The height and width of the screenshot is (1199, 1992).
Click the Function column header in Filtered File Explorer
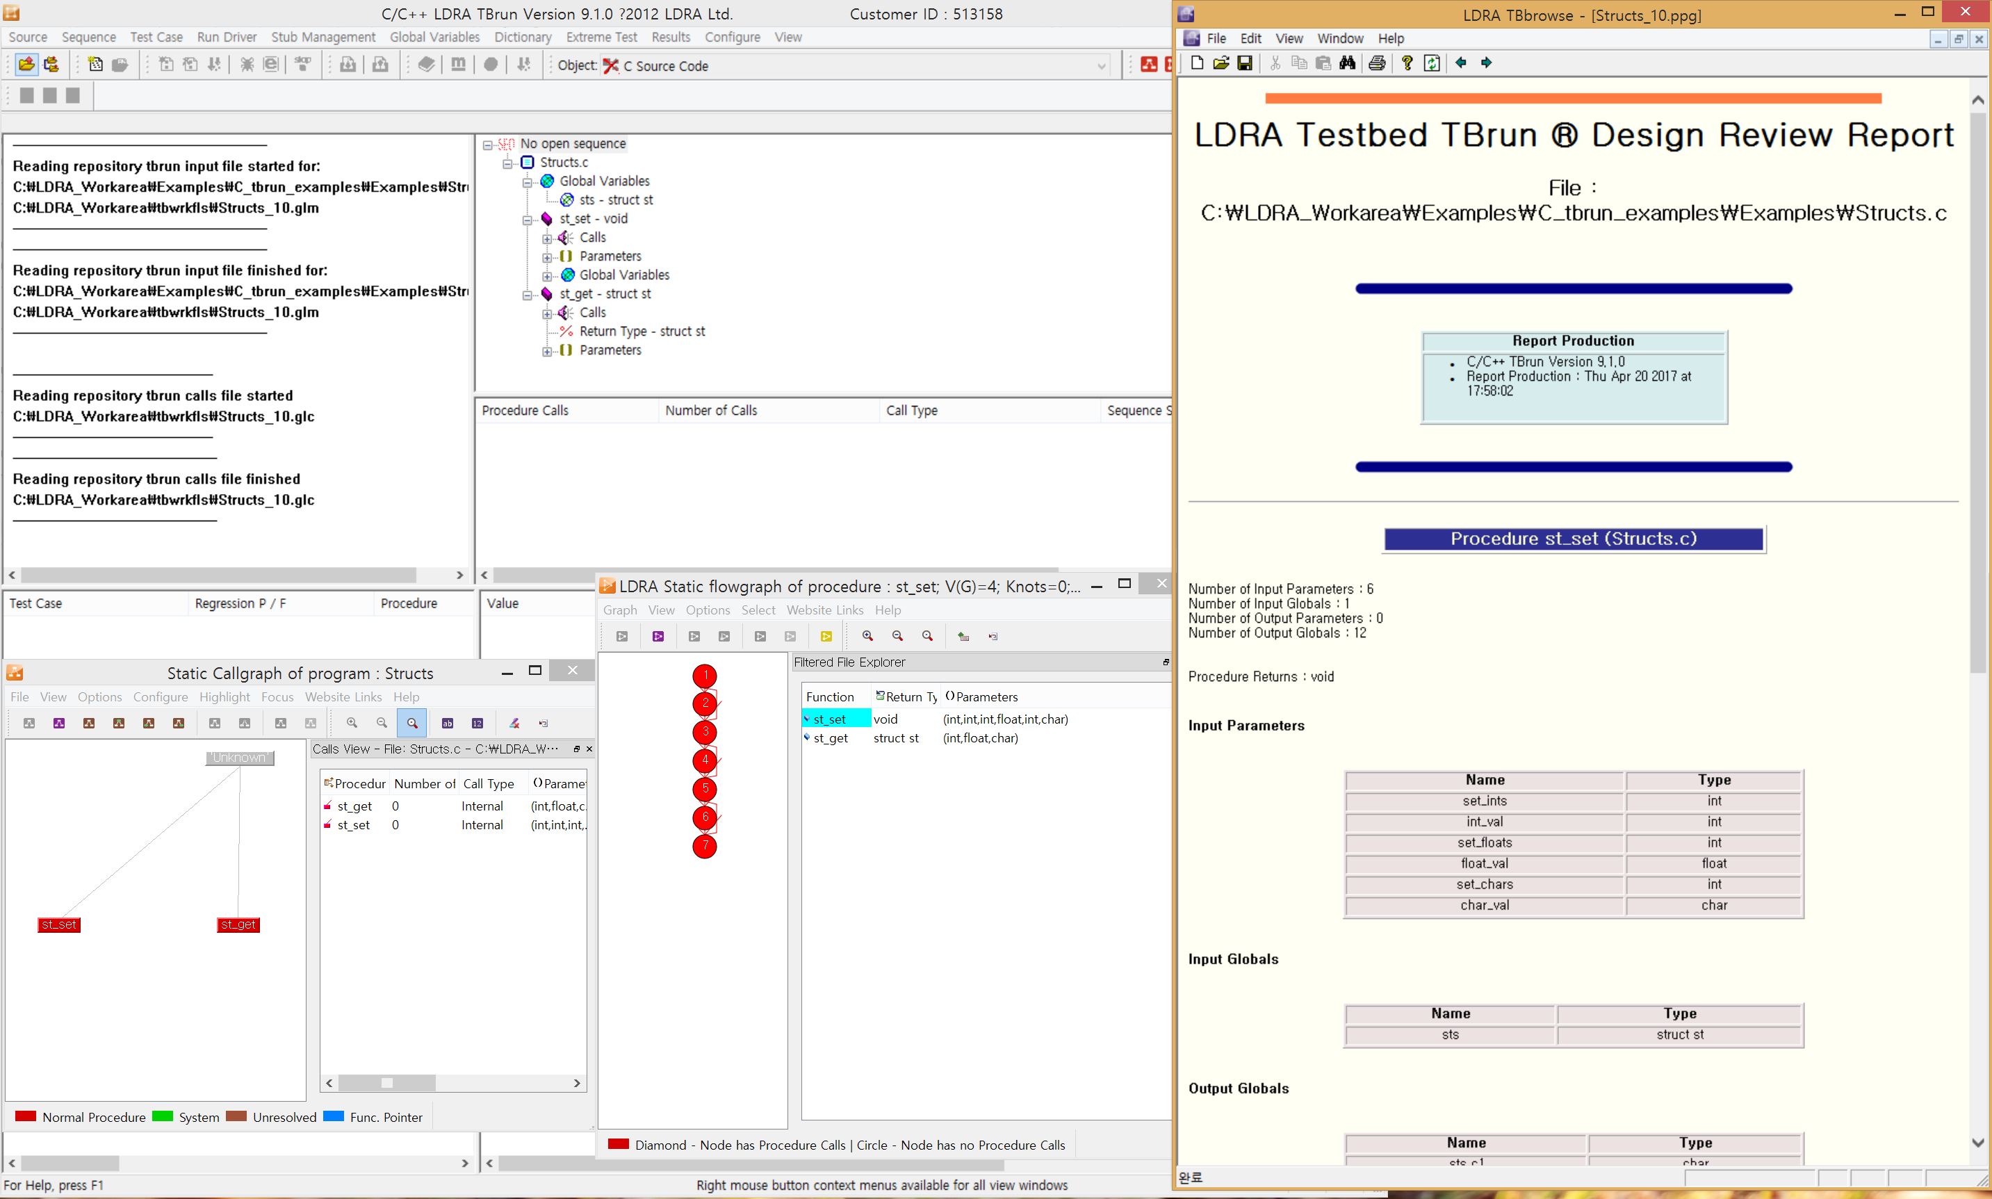(836, 696)
